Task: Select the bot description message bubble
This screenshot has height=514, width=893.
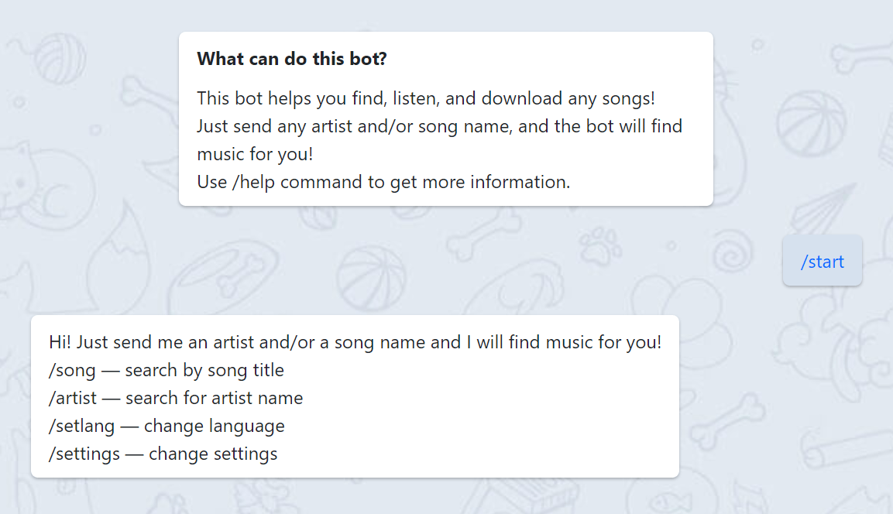Action: pyautogui.click(x=445, y=118)
